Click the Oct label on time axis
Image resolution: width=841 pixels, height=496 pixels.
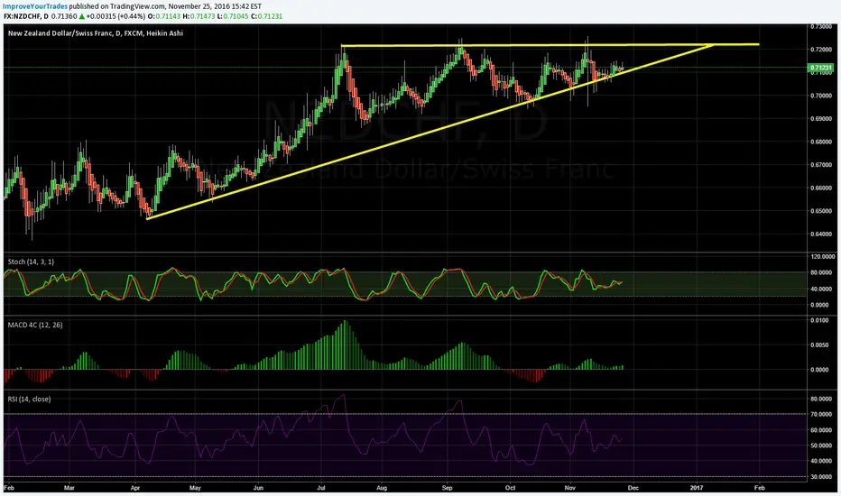tap(510, 488)
